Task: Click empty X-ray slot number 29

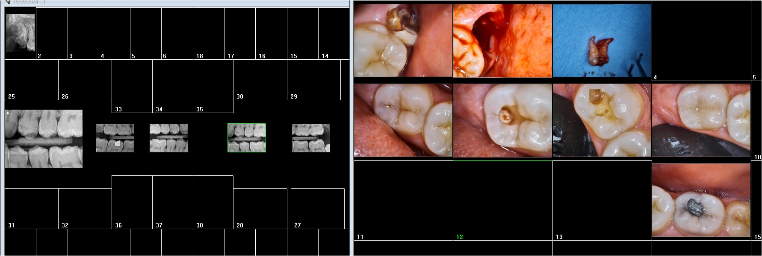Action: click(x=313, y=80)
